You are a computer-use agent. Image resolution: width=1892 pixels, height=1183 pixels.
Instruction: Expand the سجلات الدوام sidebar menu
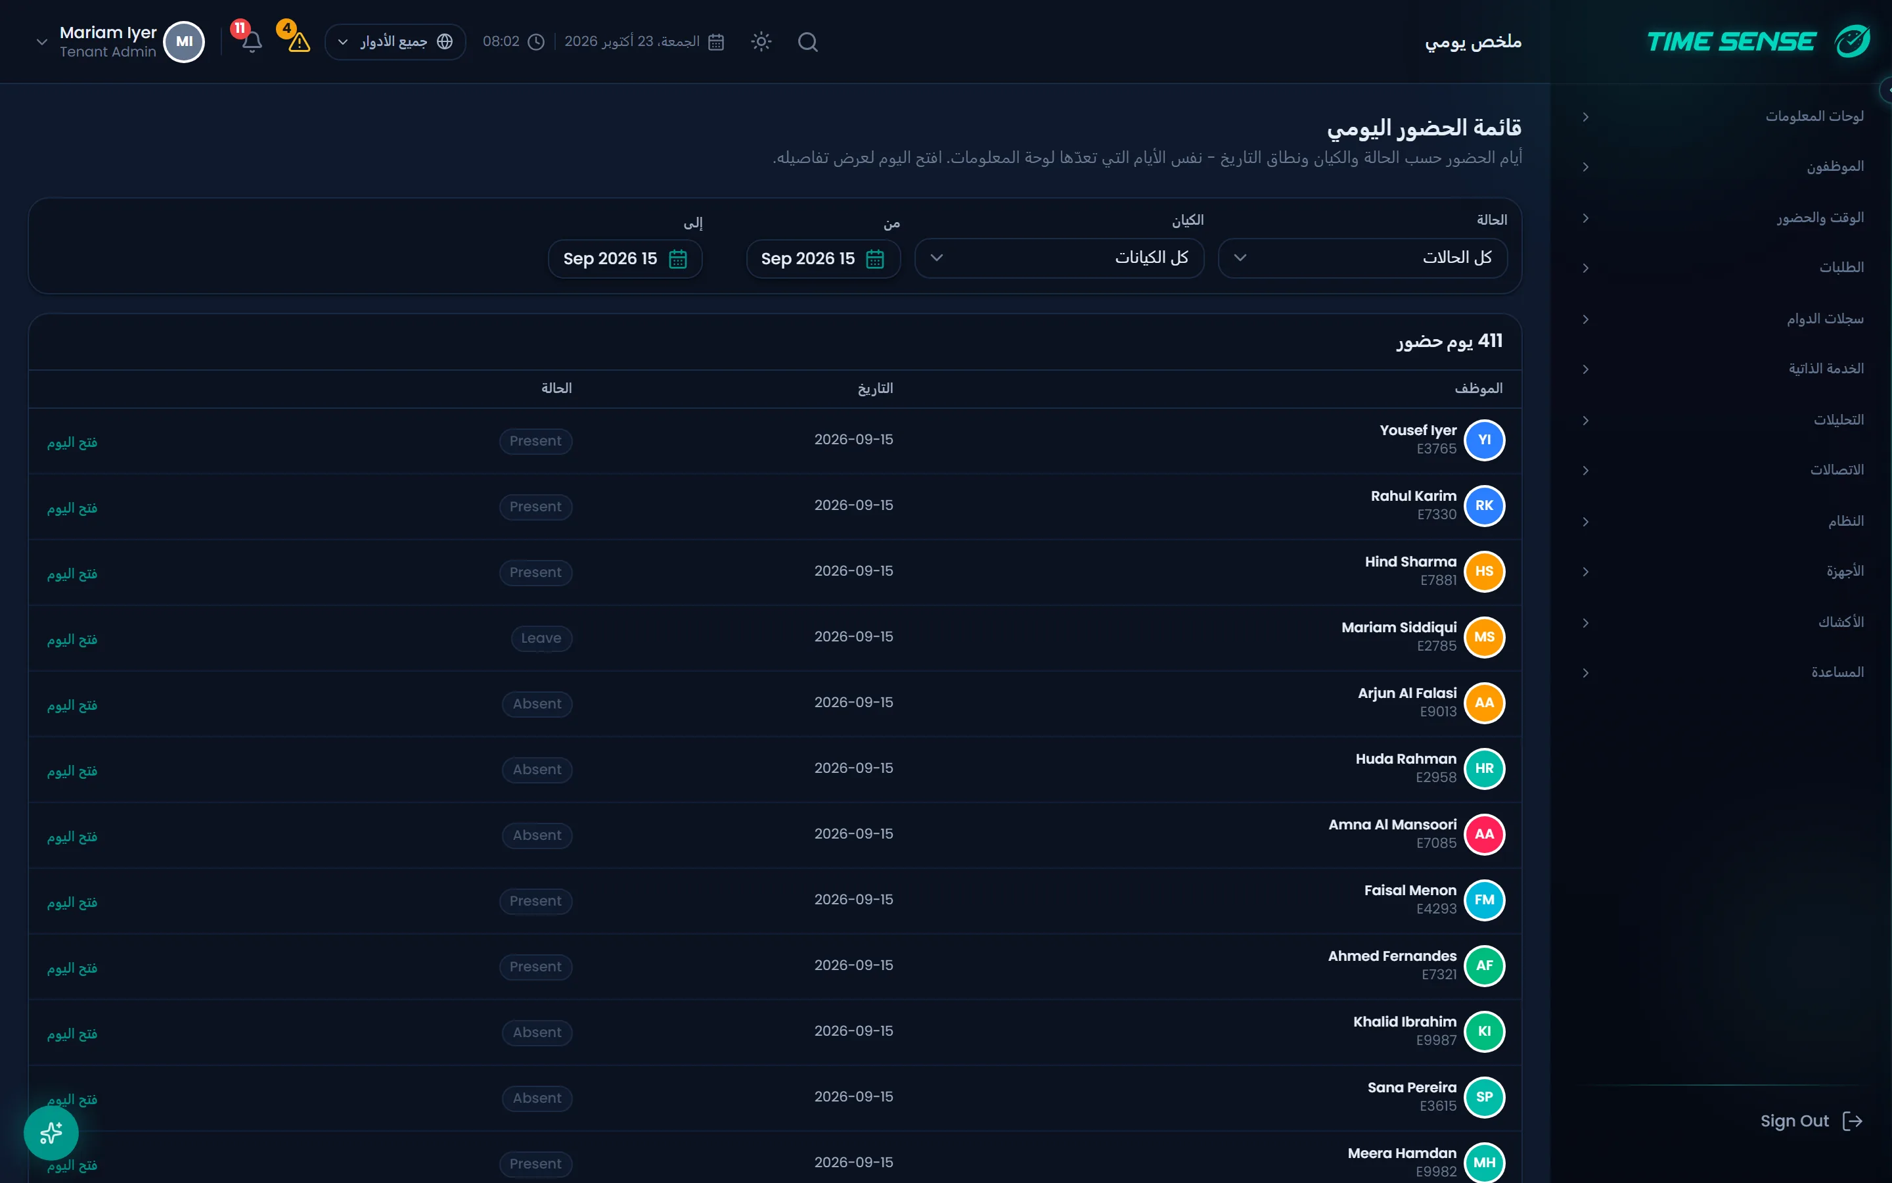click(x=1723, y=319)
